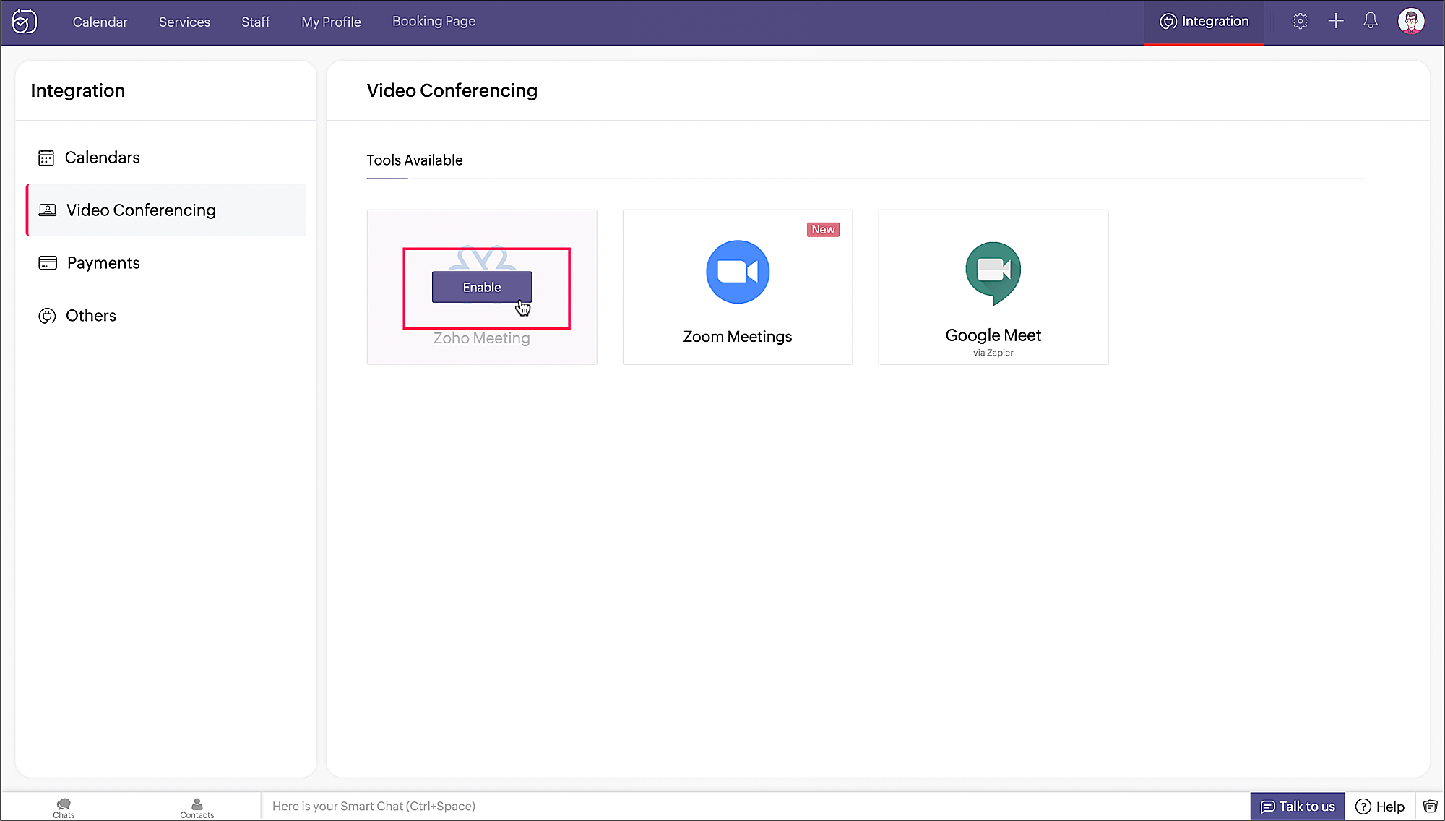Open notifications bell icon
This screenshot has width=1445, height=821.
pyautogui.click(x=1371, y=21)
